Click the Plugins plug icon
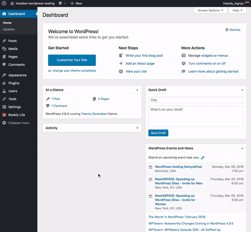251x232 pixels. pyautogui.click(x=4, y=83)
